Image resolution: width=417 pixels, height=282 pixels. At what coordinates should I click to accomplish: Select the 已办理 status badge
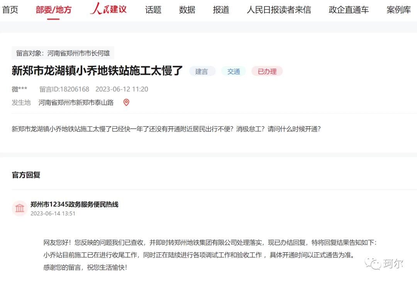(267, 71)
